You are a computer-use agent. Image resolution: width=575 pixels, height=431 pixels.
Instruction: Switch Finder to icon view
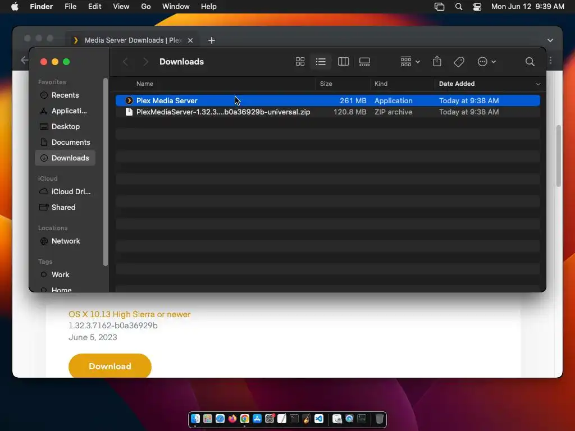[x=300, y=62]
